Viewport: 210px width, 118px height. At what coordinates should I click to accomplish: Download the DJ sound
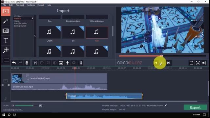click(x=83, y=28)
